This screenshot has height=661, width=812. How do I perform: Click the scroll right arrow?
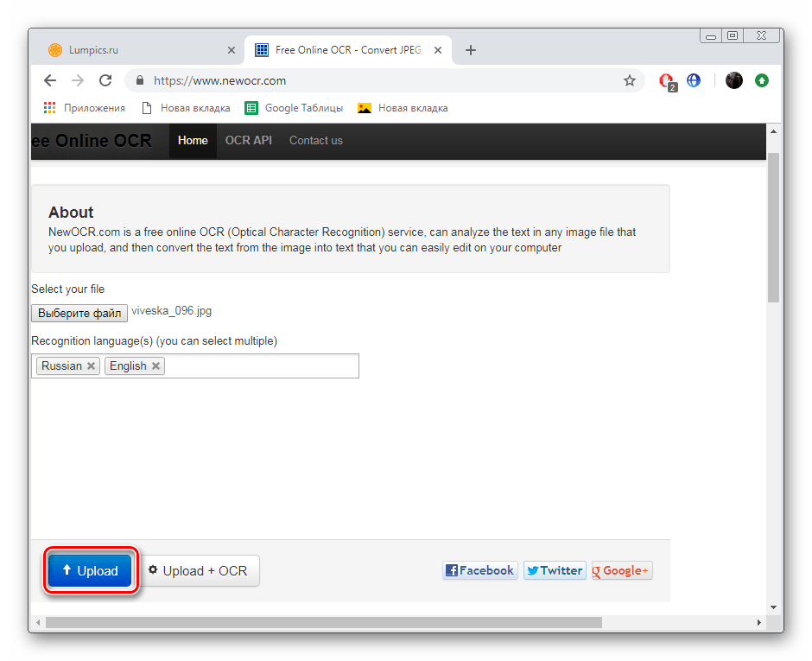pyautogui.click(x=758, y=622)
